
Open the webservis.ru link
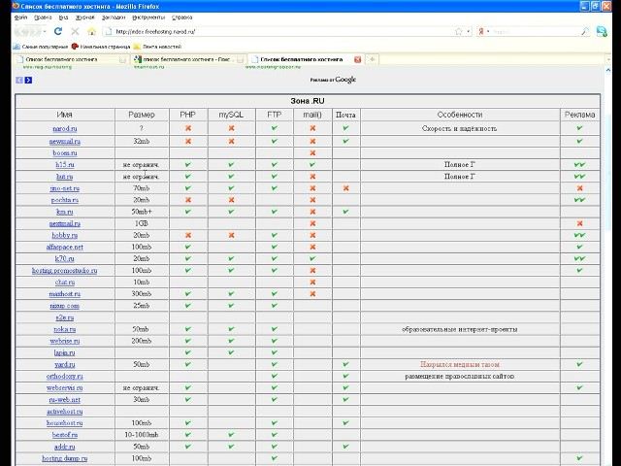click(65, 388)
